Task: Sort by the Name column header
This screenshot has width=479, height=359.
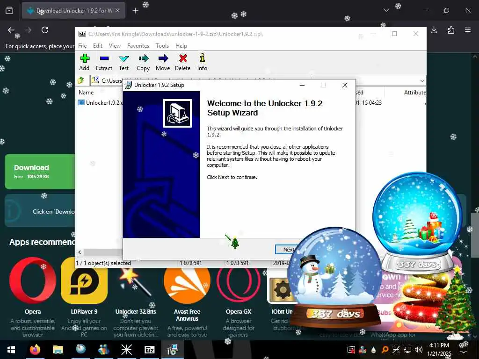Action: [87, 93]
